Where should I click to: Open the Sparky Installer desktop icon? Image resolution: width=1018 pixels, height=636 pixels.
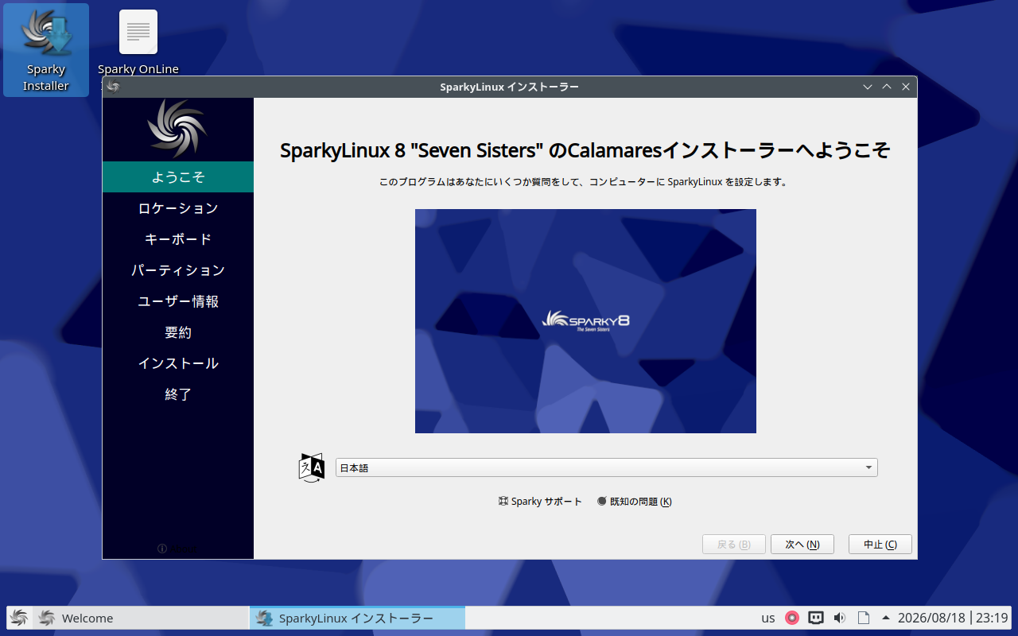[46, 50]
